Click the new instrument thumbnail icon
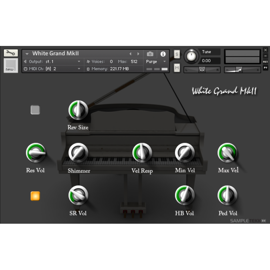The image size is (270, 270). point(11,66)
